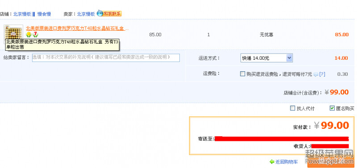Click the speech bubble icon beside 7元
This screenshot has height=168, width=357.
[x=316, y=74]
